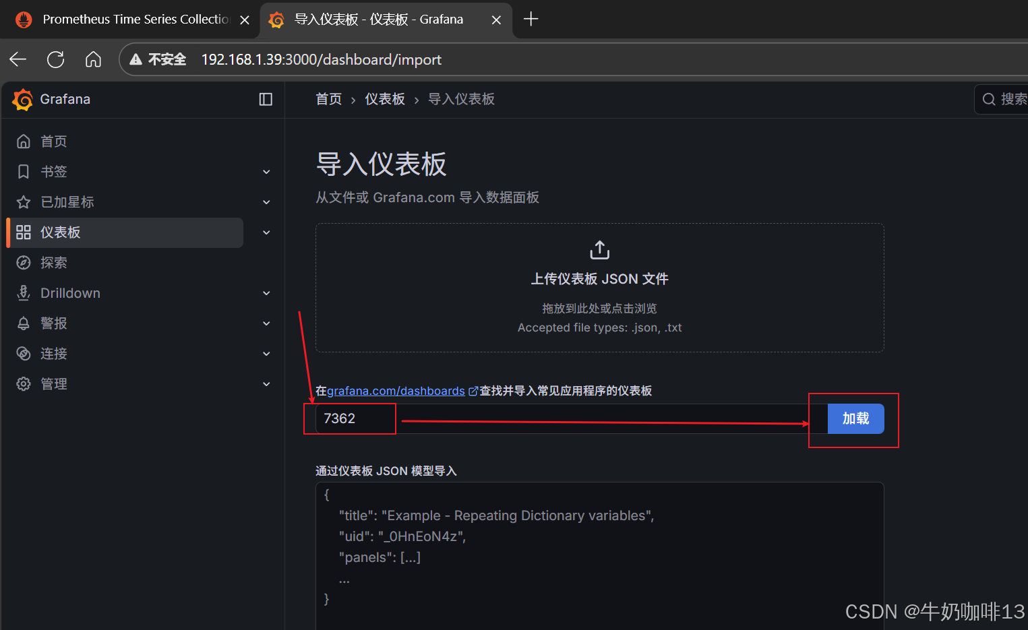Click the external link icon after grafana.com/dashboards
Screen dimensions: 1028x630
pos(473,391)
